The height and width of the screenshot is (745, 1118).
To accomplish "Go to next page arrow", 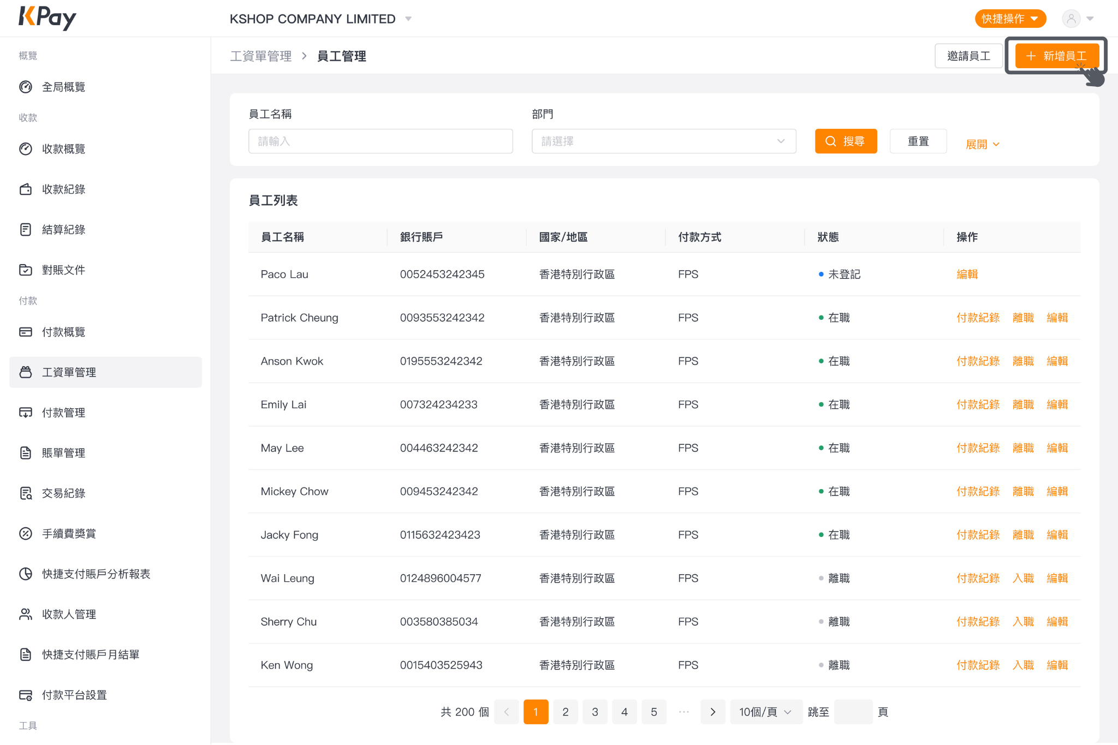I will point(712,712).
